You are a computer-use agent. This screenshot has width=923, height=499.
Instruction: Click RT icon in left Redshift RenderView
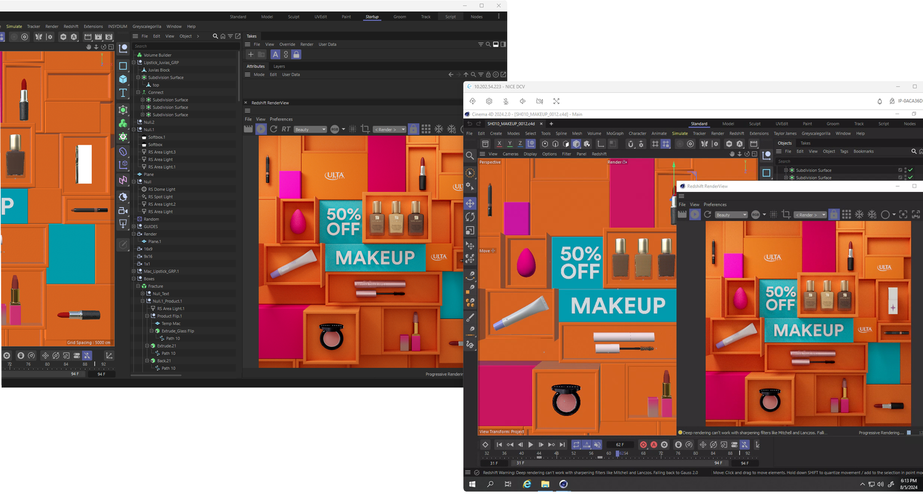pos(286,129)
